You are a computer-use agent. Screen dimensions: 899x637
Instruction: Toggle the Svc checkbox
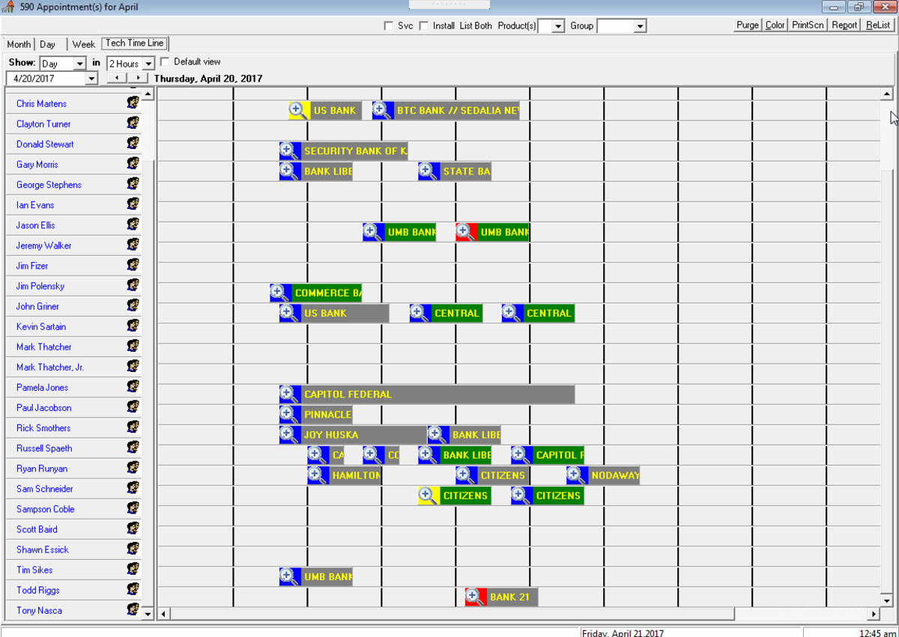pyautogui.click(x=388, y=25)
